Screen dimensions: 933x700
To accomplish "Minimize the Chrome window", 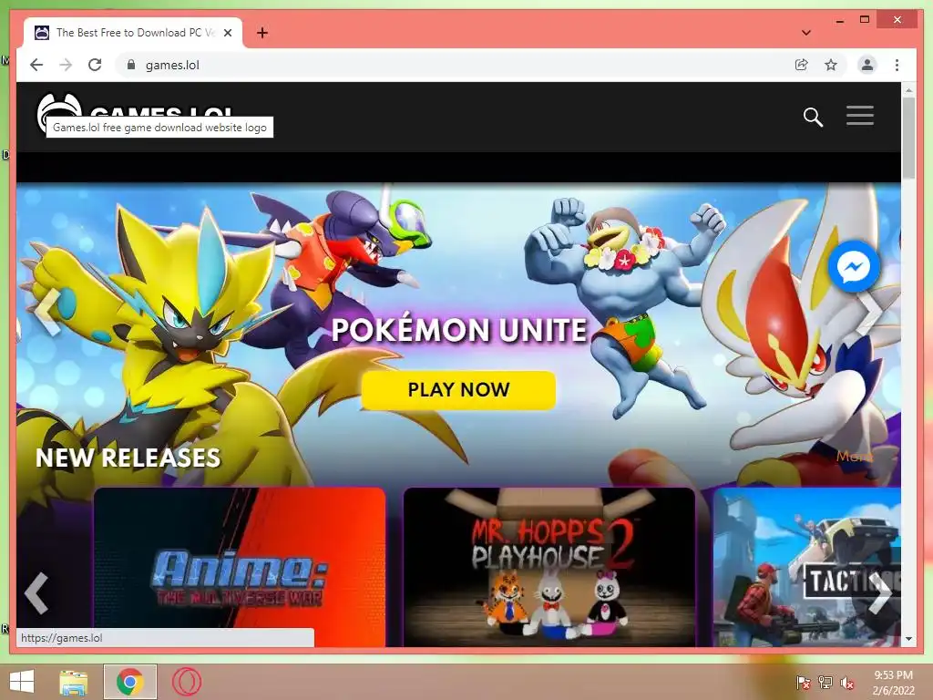I will tap(839, 20).
